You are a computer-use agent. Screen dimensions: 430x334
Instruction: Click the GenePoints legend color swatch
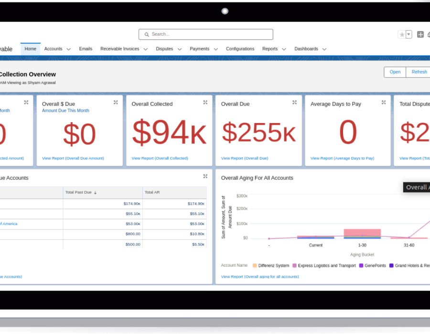tap(361, 265)
